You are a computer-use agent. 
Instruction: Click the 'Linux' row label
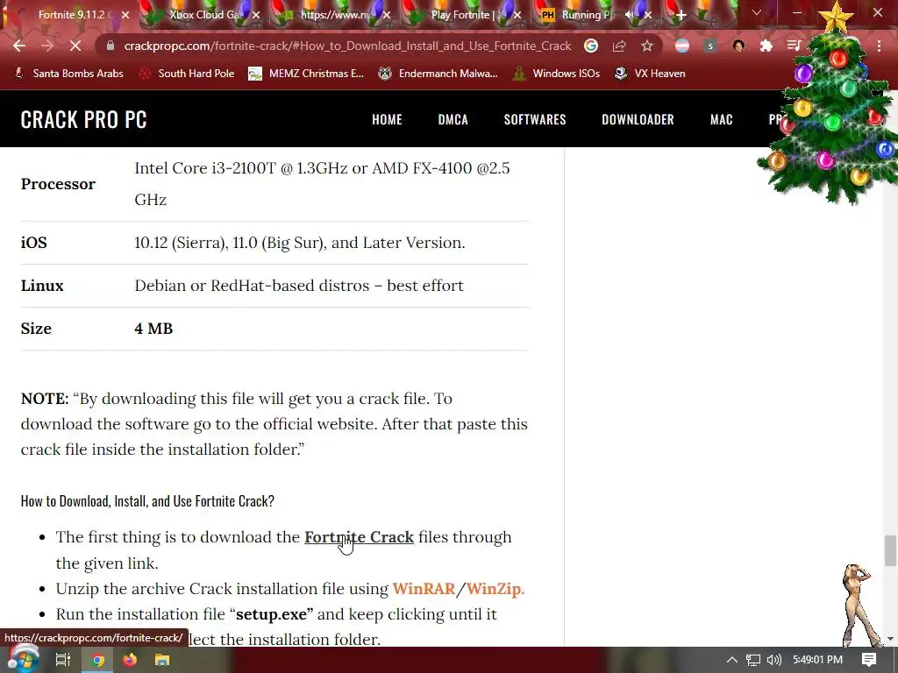click(x=42, y=286)
